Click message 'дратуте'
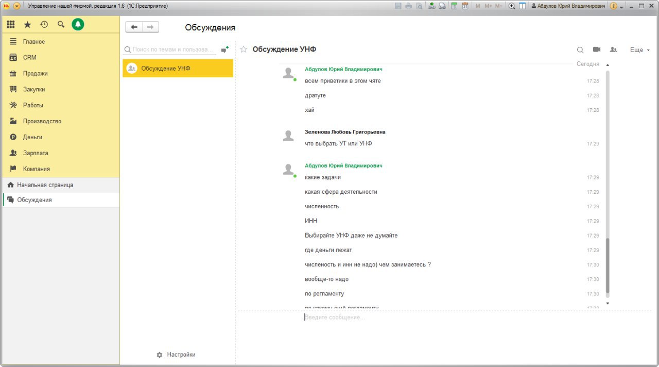Image resolution: width=659 pixels, height=367 pixels. click(315, 96)
